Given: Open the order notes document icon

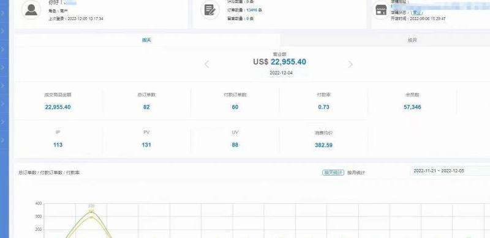Looking at the screenshot, I should point(209,10).
